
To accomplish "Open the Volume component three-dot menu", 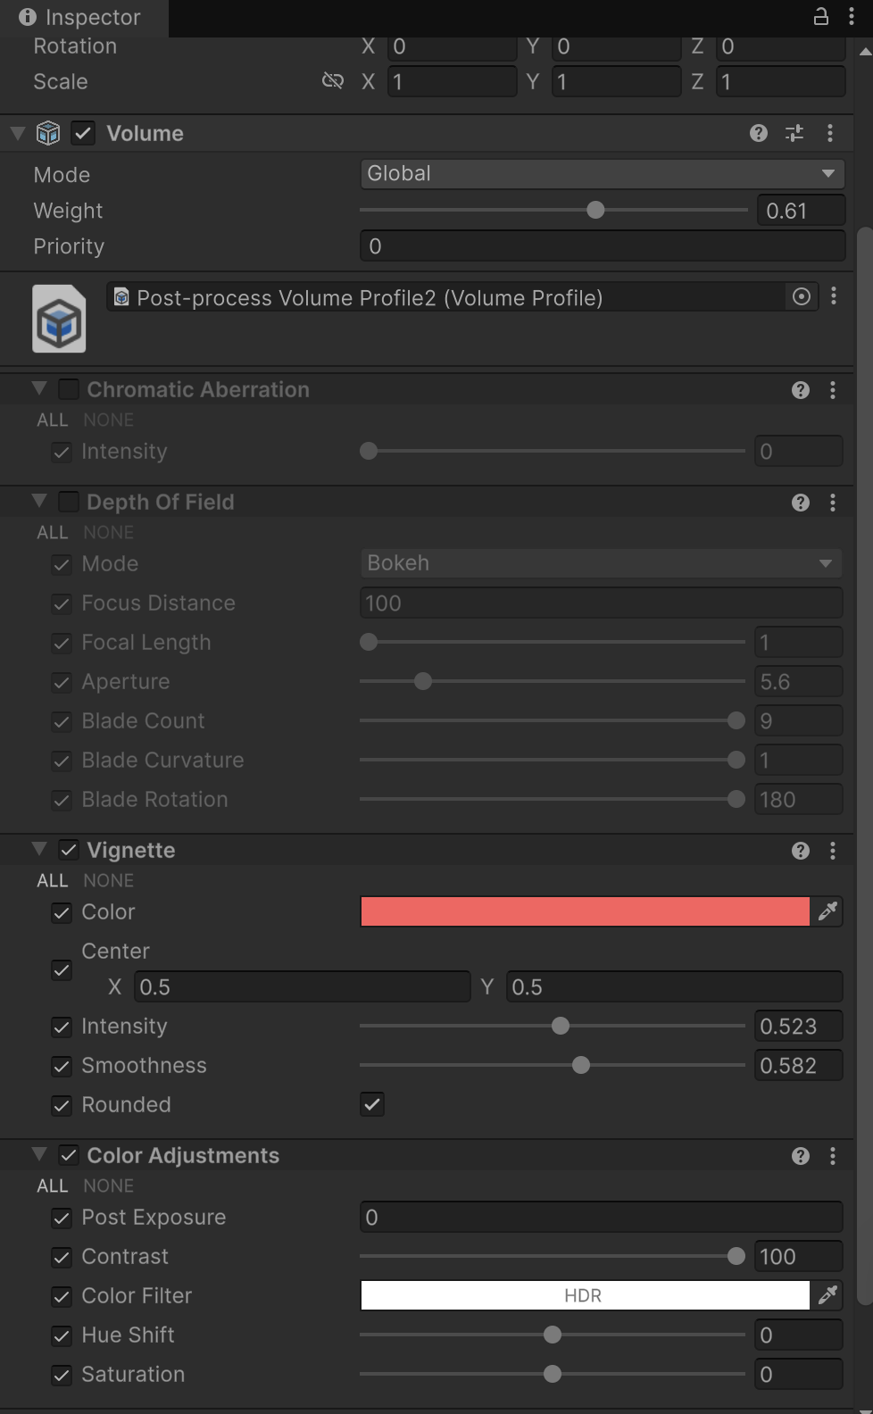I will pos(830,133).
